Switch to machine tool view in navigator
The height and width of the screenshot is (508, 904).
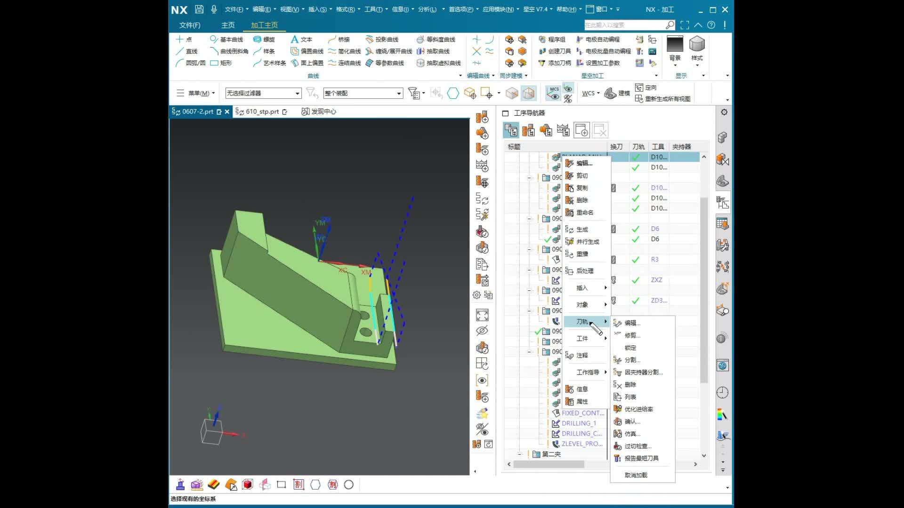tap(528, 130)
